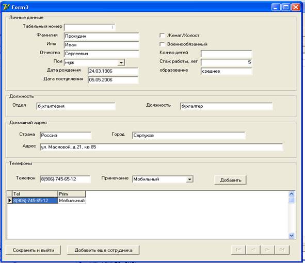Go to previous record navigator button
This screenshot has height=263, width=305.
click(x=253, y=250)
